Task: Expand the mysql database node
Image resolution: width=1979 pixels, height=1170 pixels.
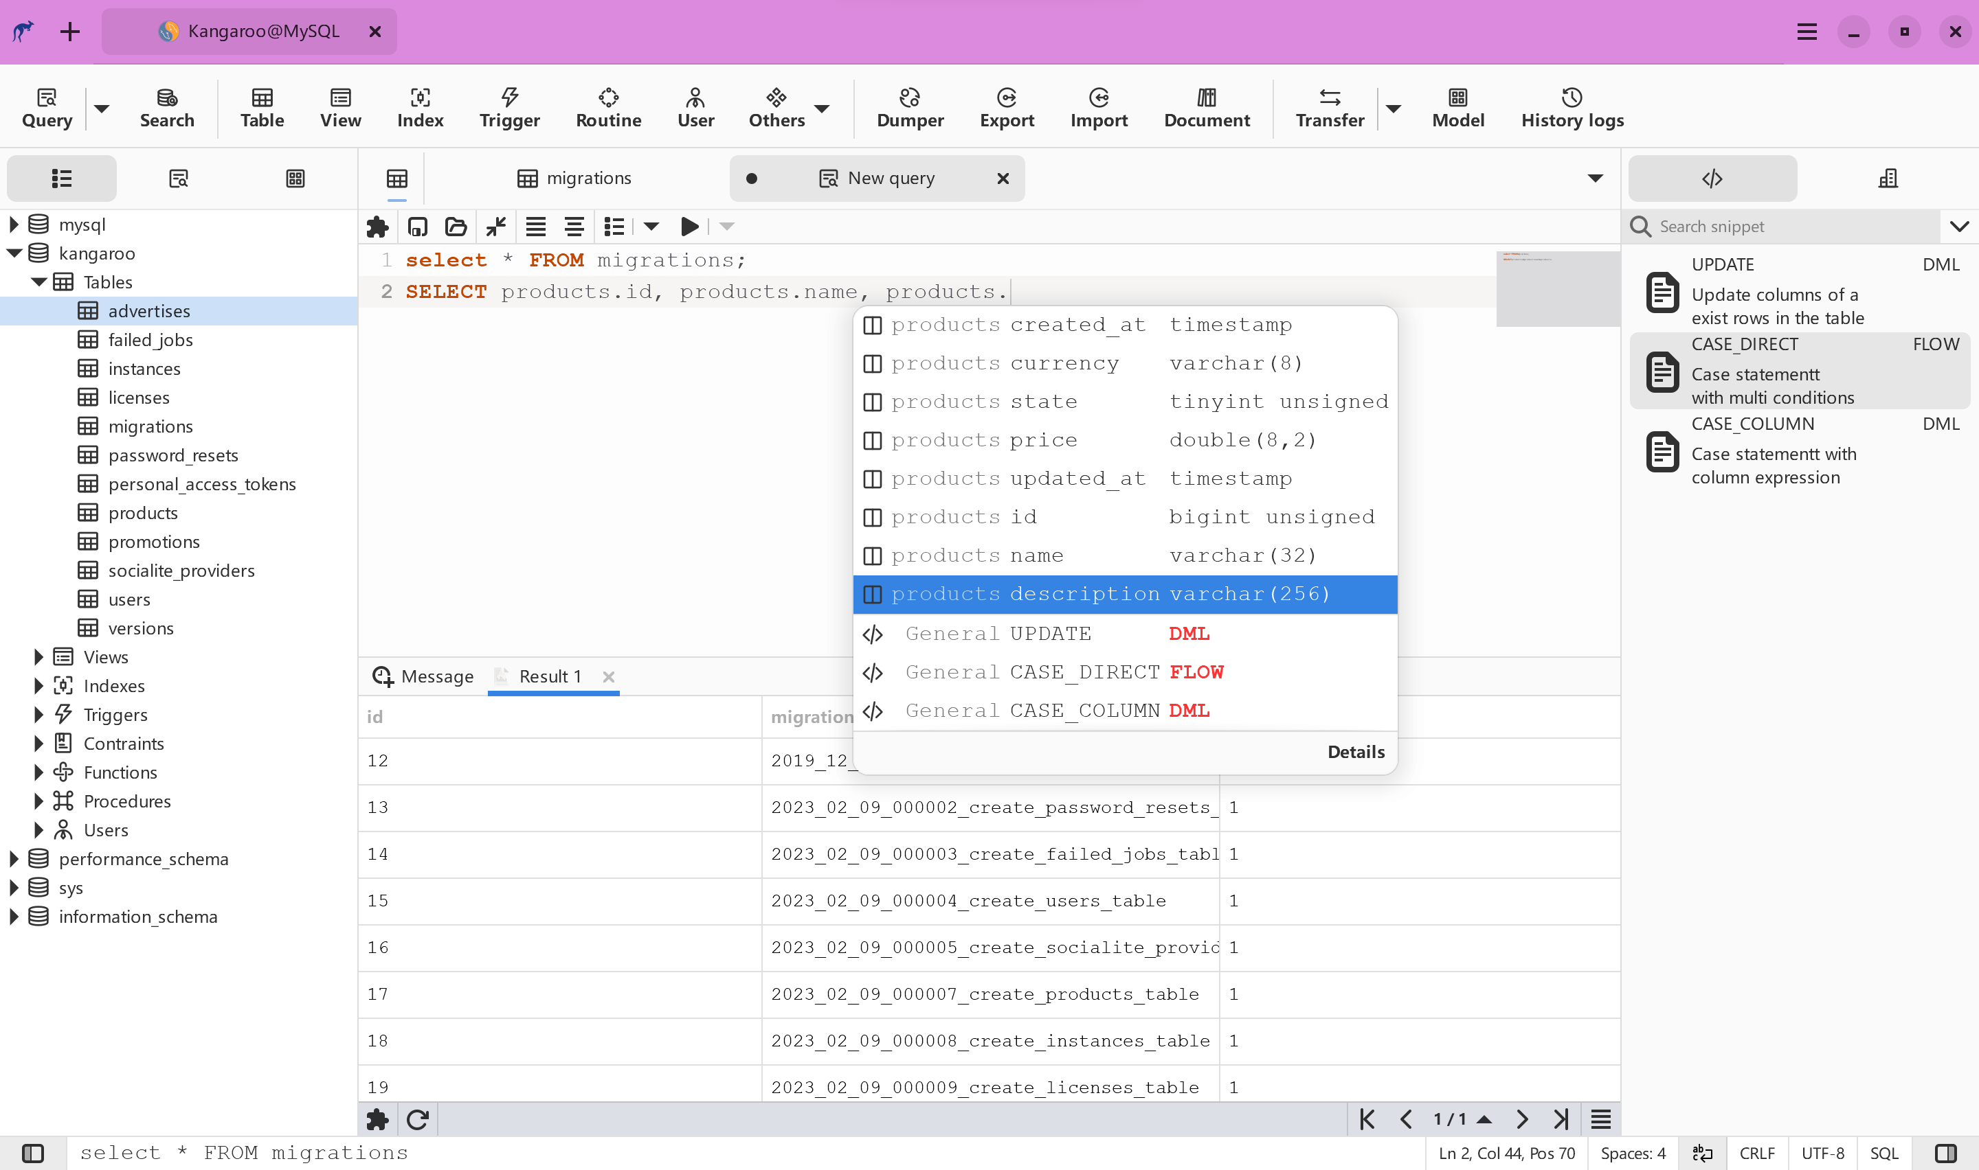Action: pos(12,224)
